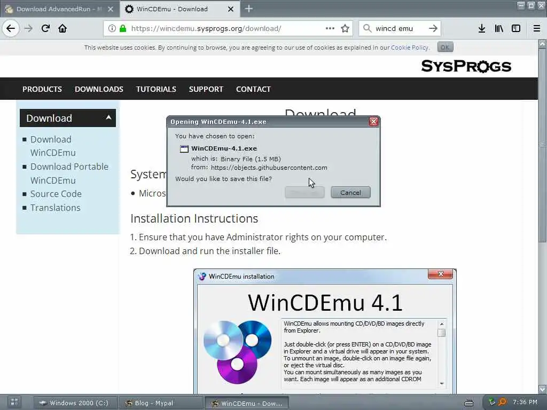Close the Download AdvancedRun tab
547x410 pixels.
(111, 9)
